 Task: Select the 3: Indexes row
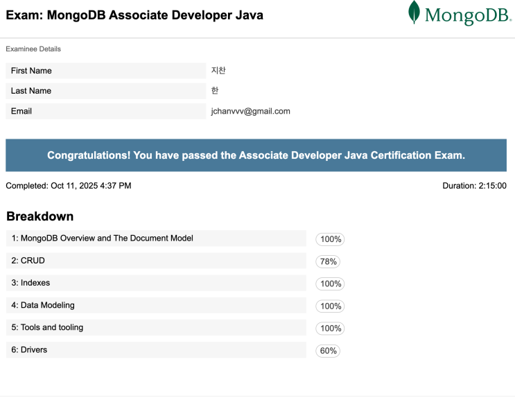pyautogui.click(x=156, y=283)
